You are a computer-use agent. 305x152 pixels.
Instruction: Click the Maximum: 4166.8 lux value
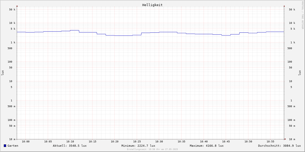coord(207,146)
